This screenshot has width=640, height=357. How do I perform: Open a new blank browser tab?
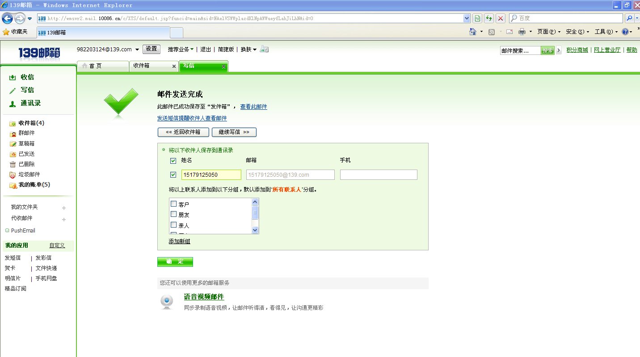(177, 33)
